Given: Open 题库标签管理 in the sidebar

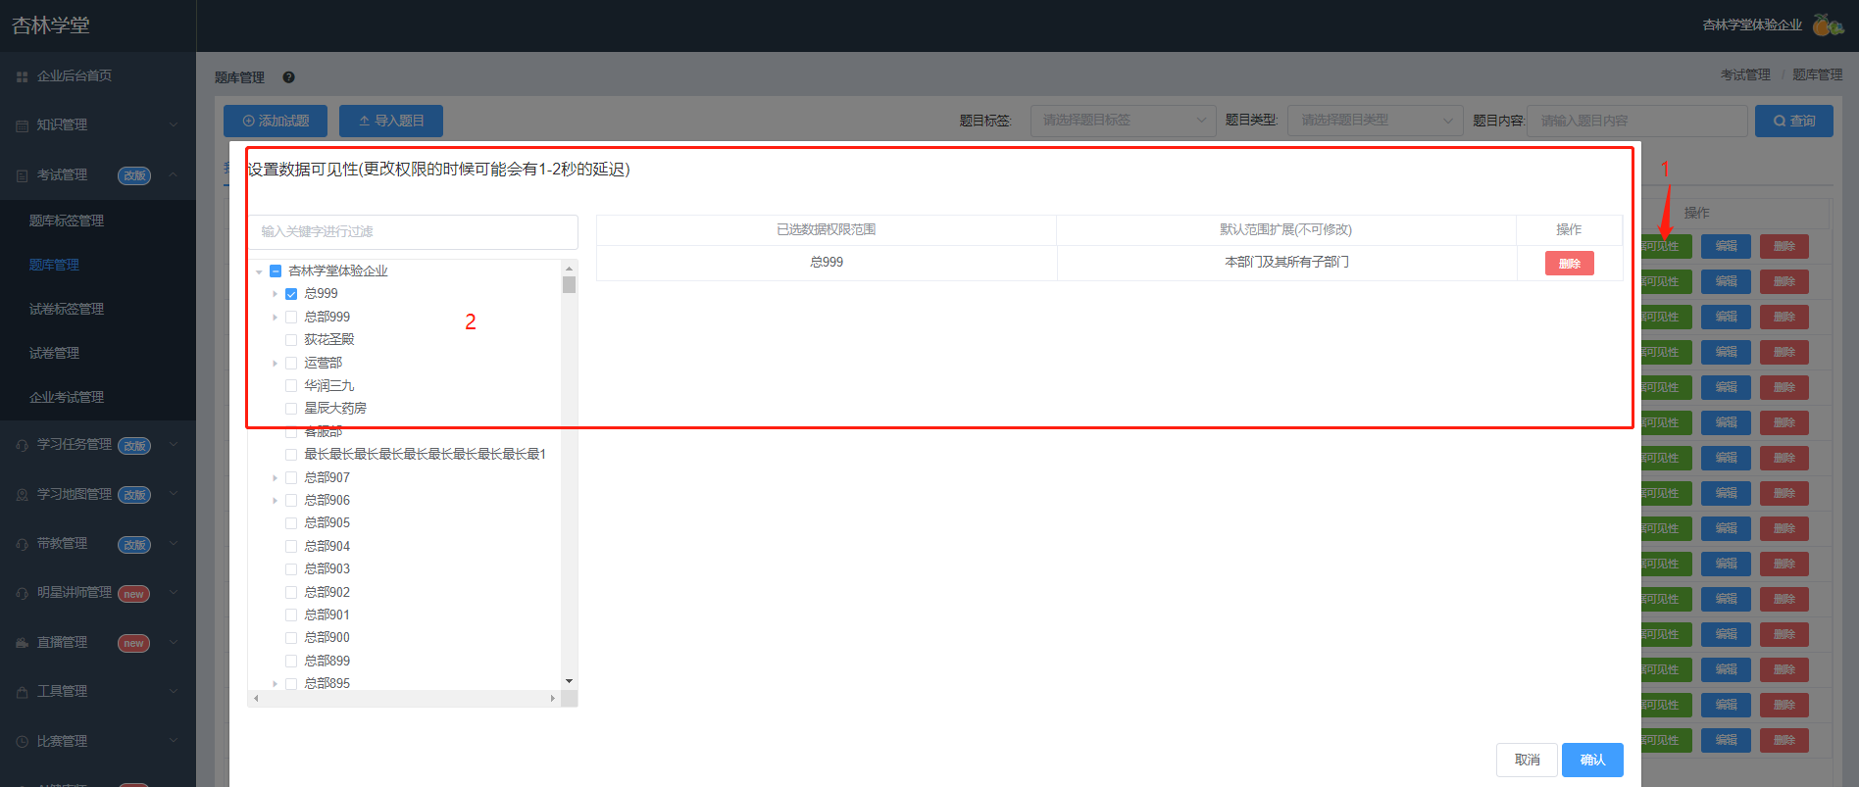Looking at the screenshot, I should coord(67,221).
